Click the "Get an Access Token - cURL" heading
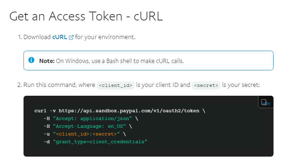The height and width of the screenshot is (164, 283). pos(86,17)
